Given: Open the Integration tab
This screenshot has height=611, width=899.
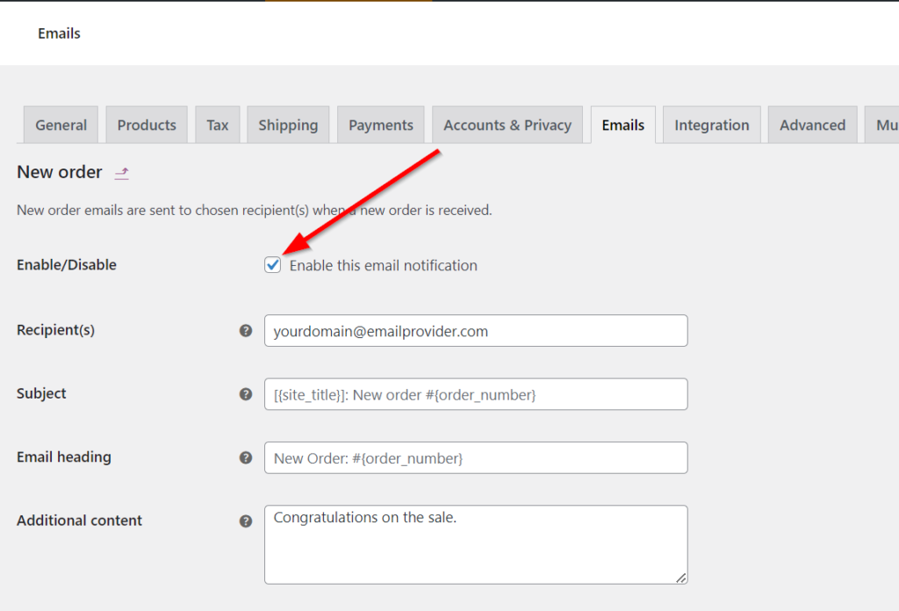Looking at the screenshot, I should [x=711, y=125].
